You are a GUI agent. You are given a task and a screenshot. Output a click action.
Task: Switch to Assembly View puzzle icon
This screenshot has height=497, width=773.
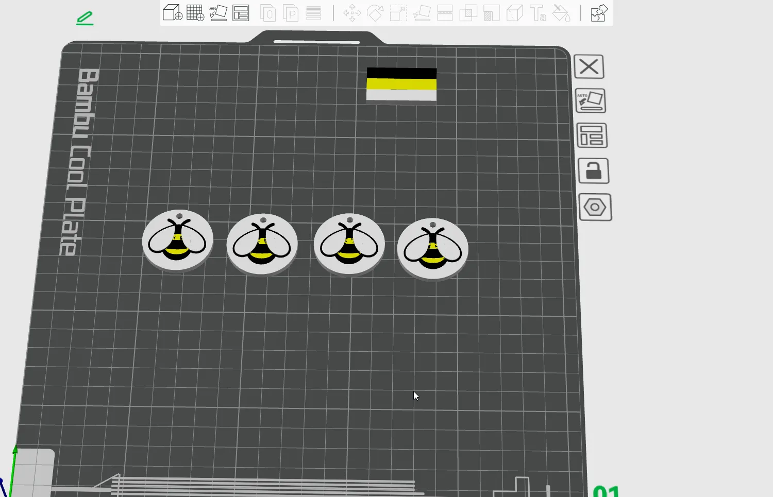(599, 12)
